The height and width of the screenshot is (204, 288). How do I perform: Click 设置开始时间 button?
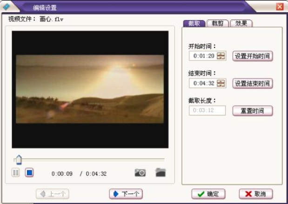tap(253, 56)
